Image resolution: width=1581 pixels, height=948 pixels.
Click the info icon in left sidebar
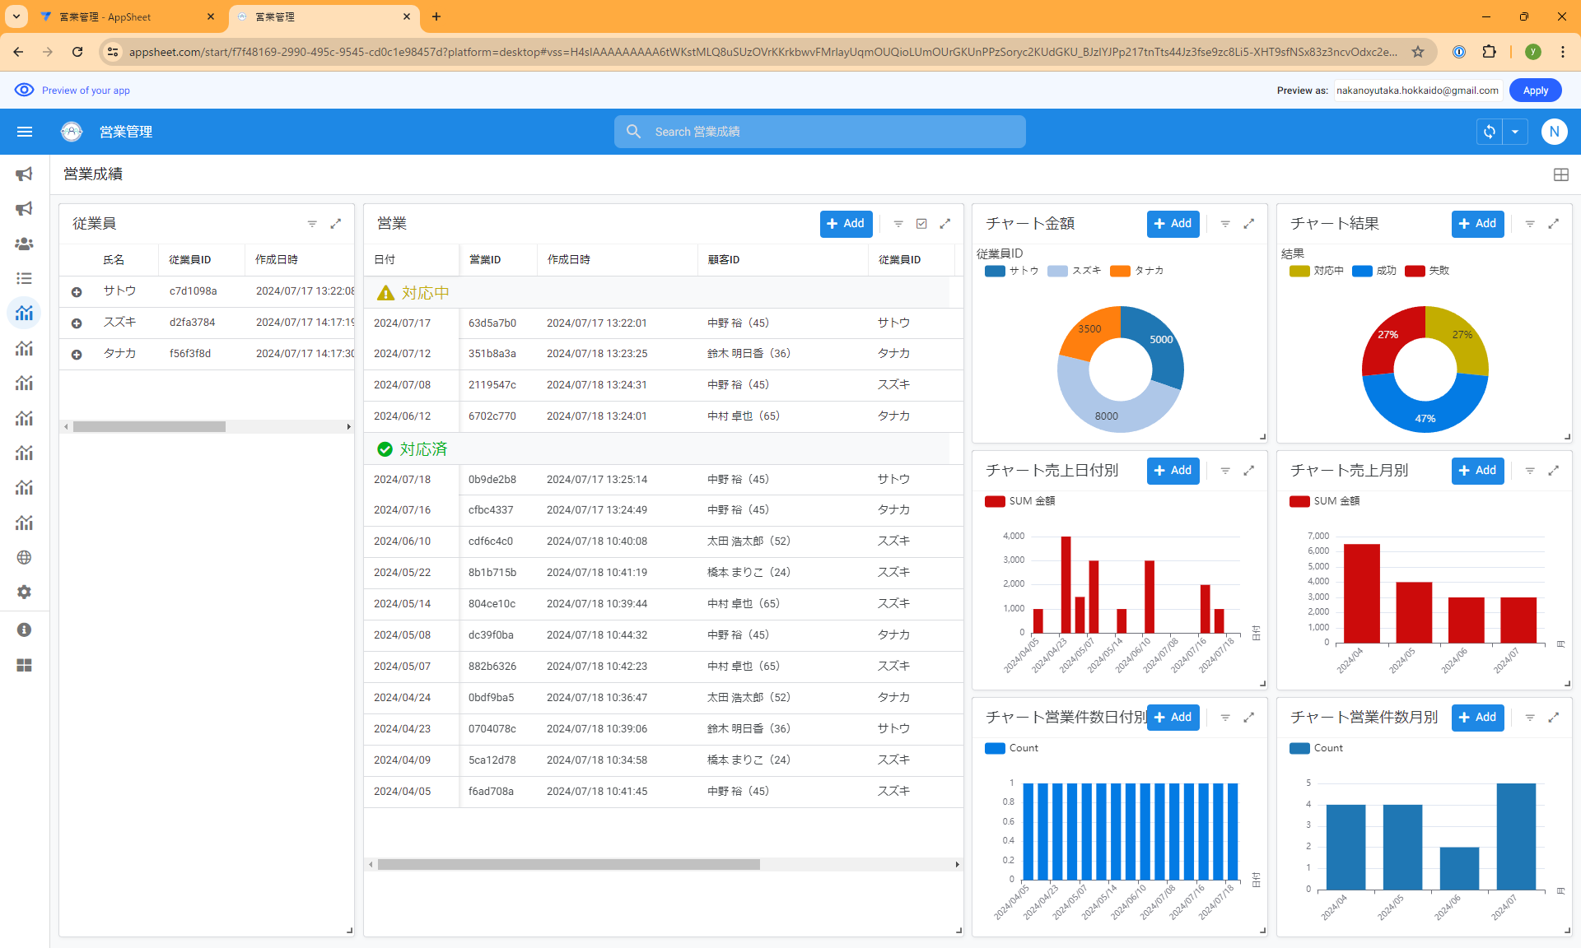pos(25,630)
